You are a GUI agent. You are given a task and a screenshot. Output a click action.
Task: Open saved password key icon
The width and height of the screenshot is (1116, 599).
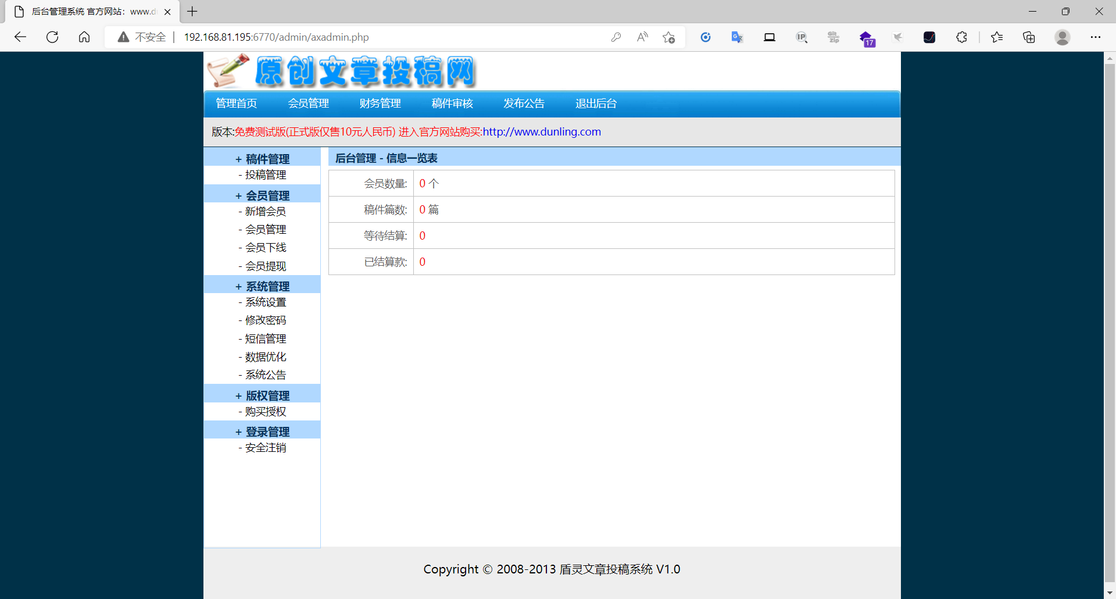(x=616, y=37)
